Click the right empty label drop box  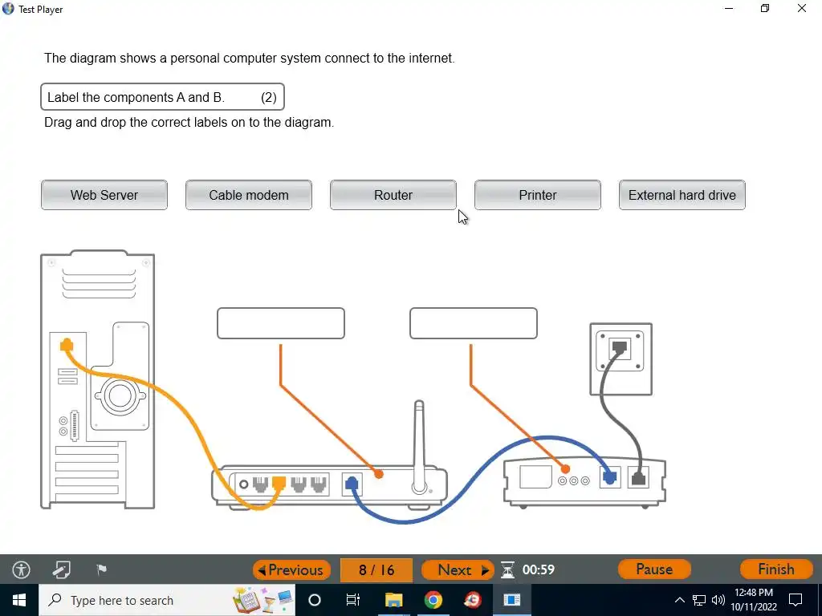(x=474, y=323)
